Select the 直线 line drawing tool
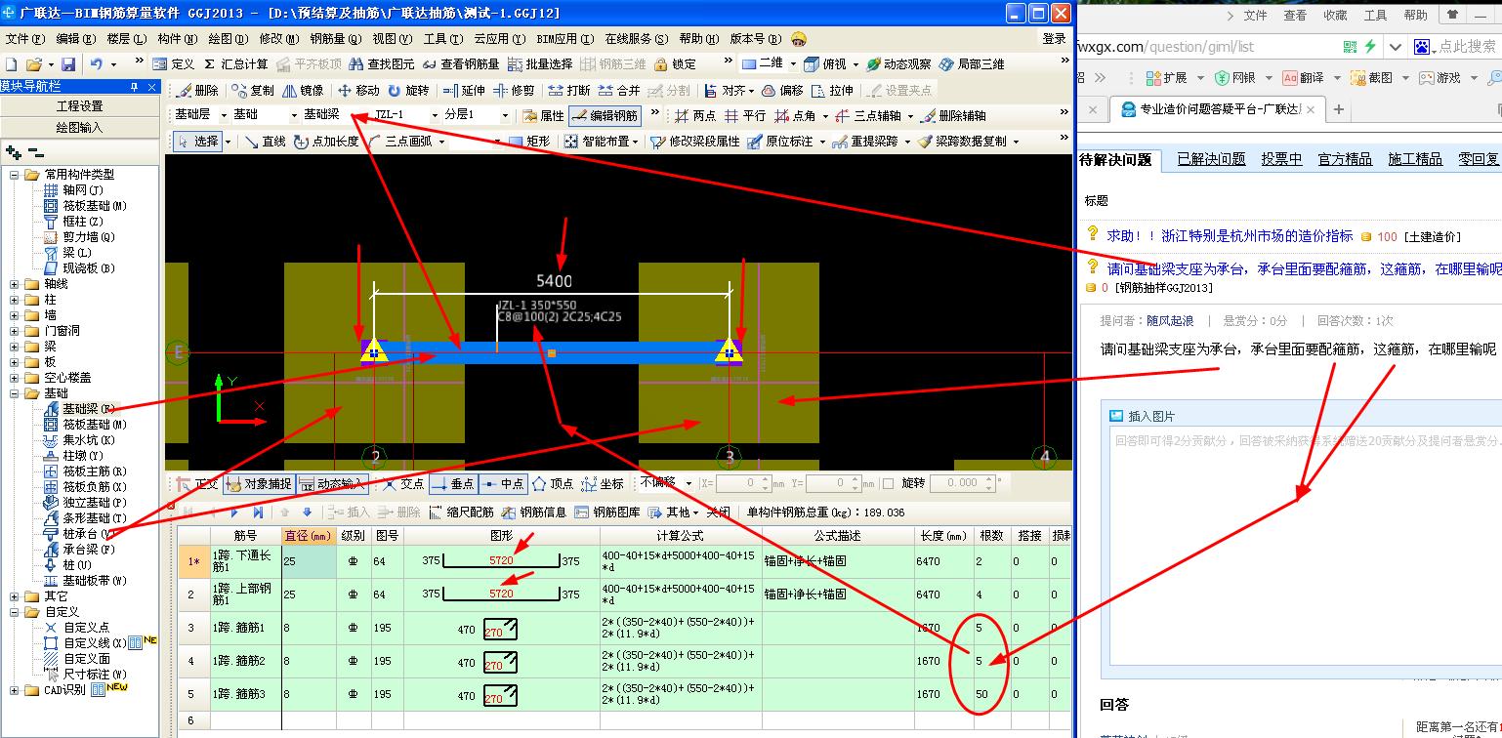 pyautogui.click(x=265, y=142)
